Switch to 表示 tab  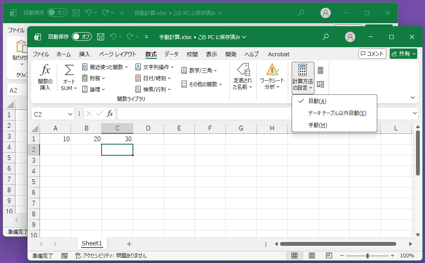click(211, 54)
